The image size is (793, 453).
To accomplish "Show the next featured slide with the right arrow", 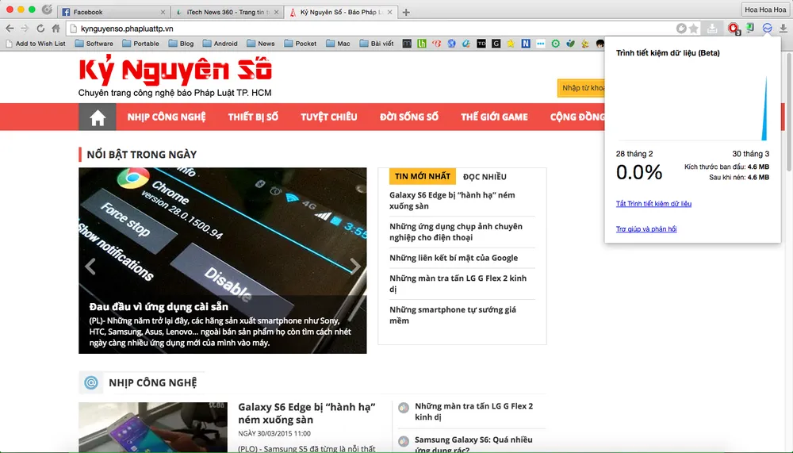I will [354, 267].
